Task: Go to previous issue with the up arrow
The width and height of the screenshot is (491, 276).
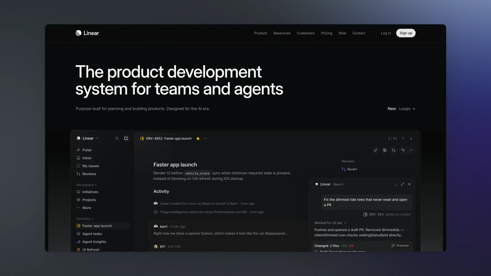Action: pos(403,139)
